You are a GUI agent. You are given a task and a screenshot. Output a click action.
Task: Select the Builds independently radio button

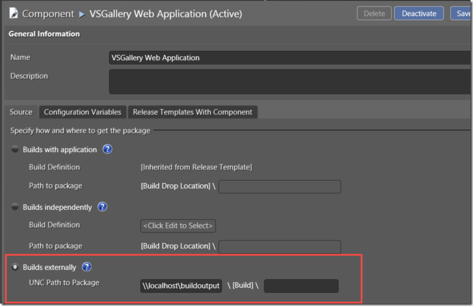pyautogui.click(x=15, y=207)
